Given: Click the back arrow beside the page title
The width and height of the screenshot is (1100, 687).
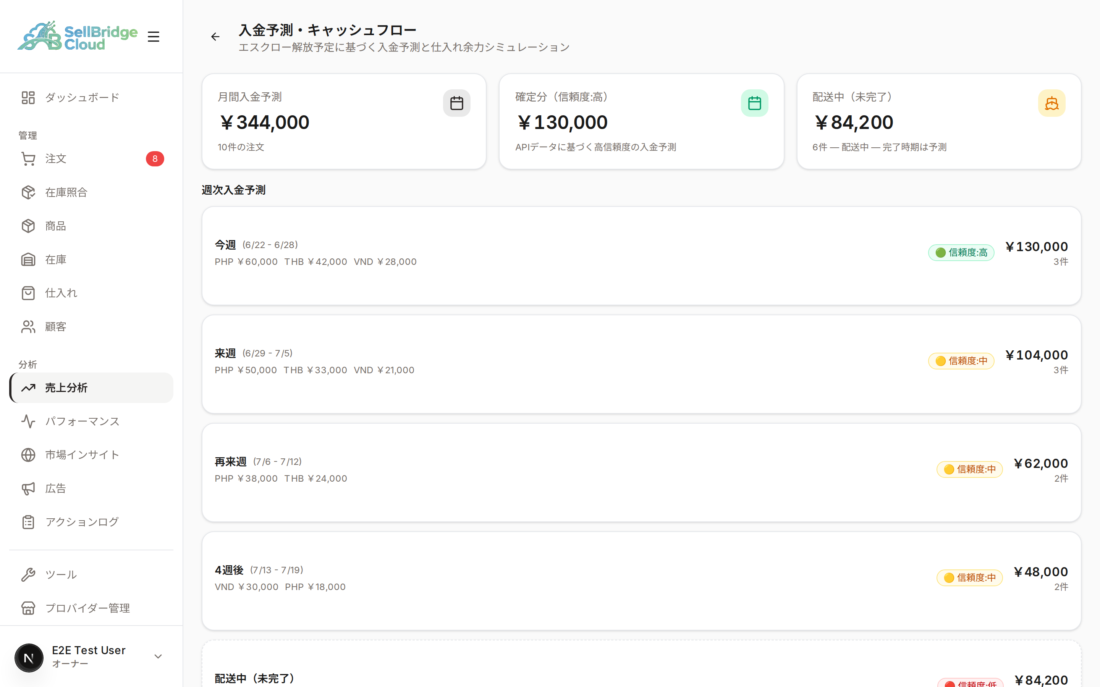Looking at the screenshot, I should pos(215,37).
